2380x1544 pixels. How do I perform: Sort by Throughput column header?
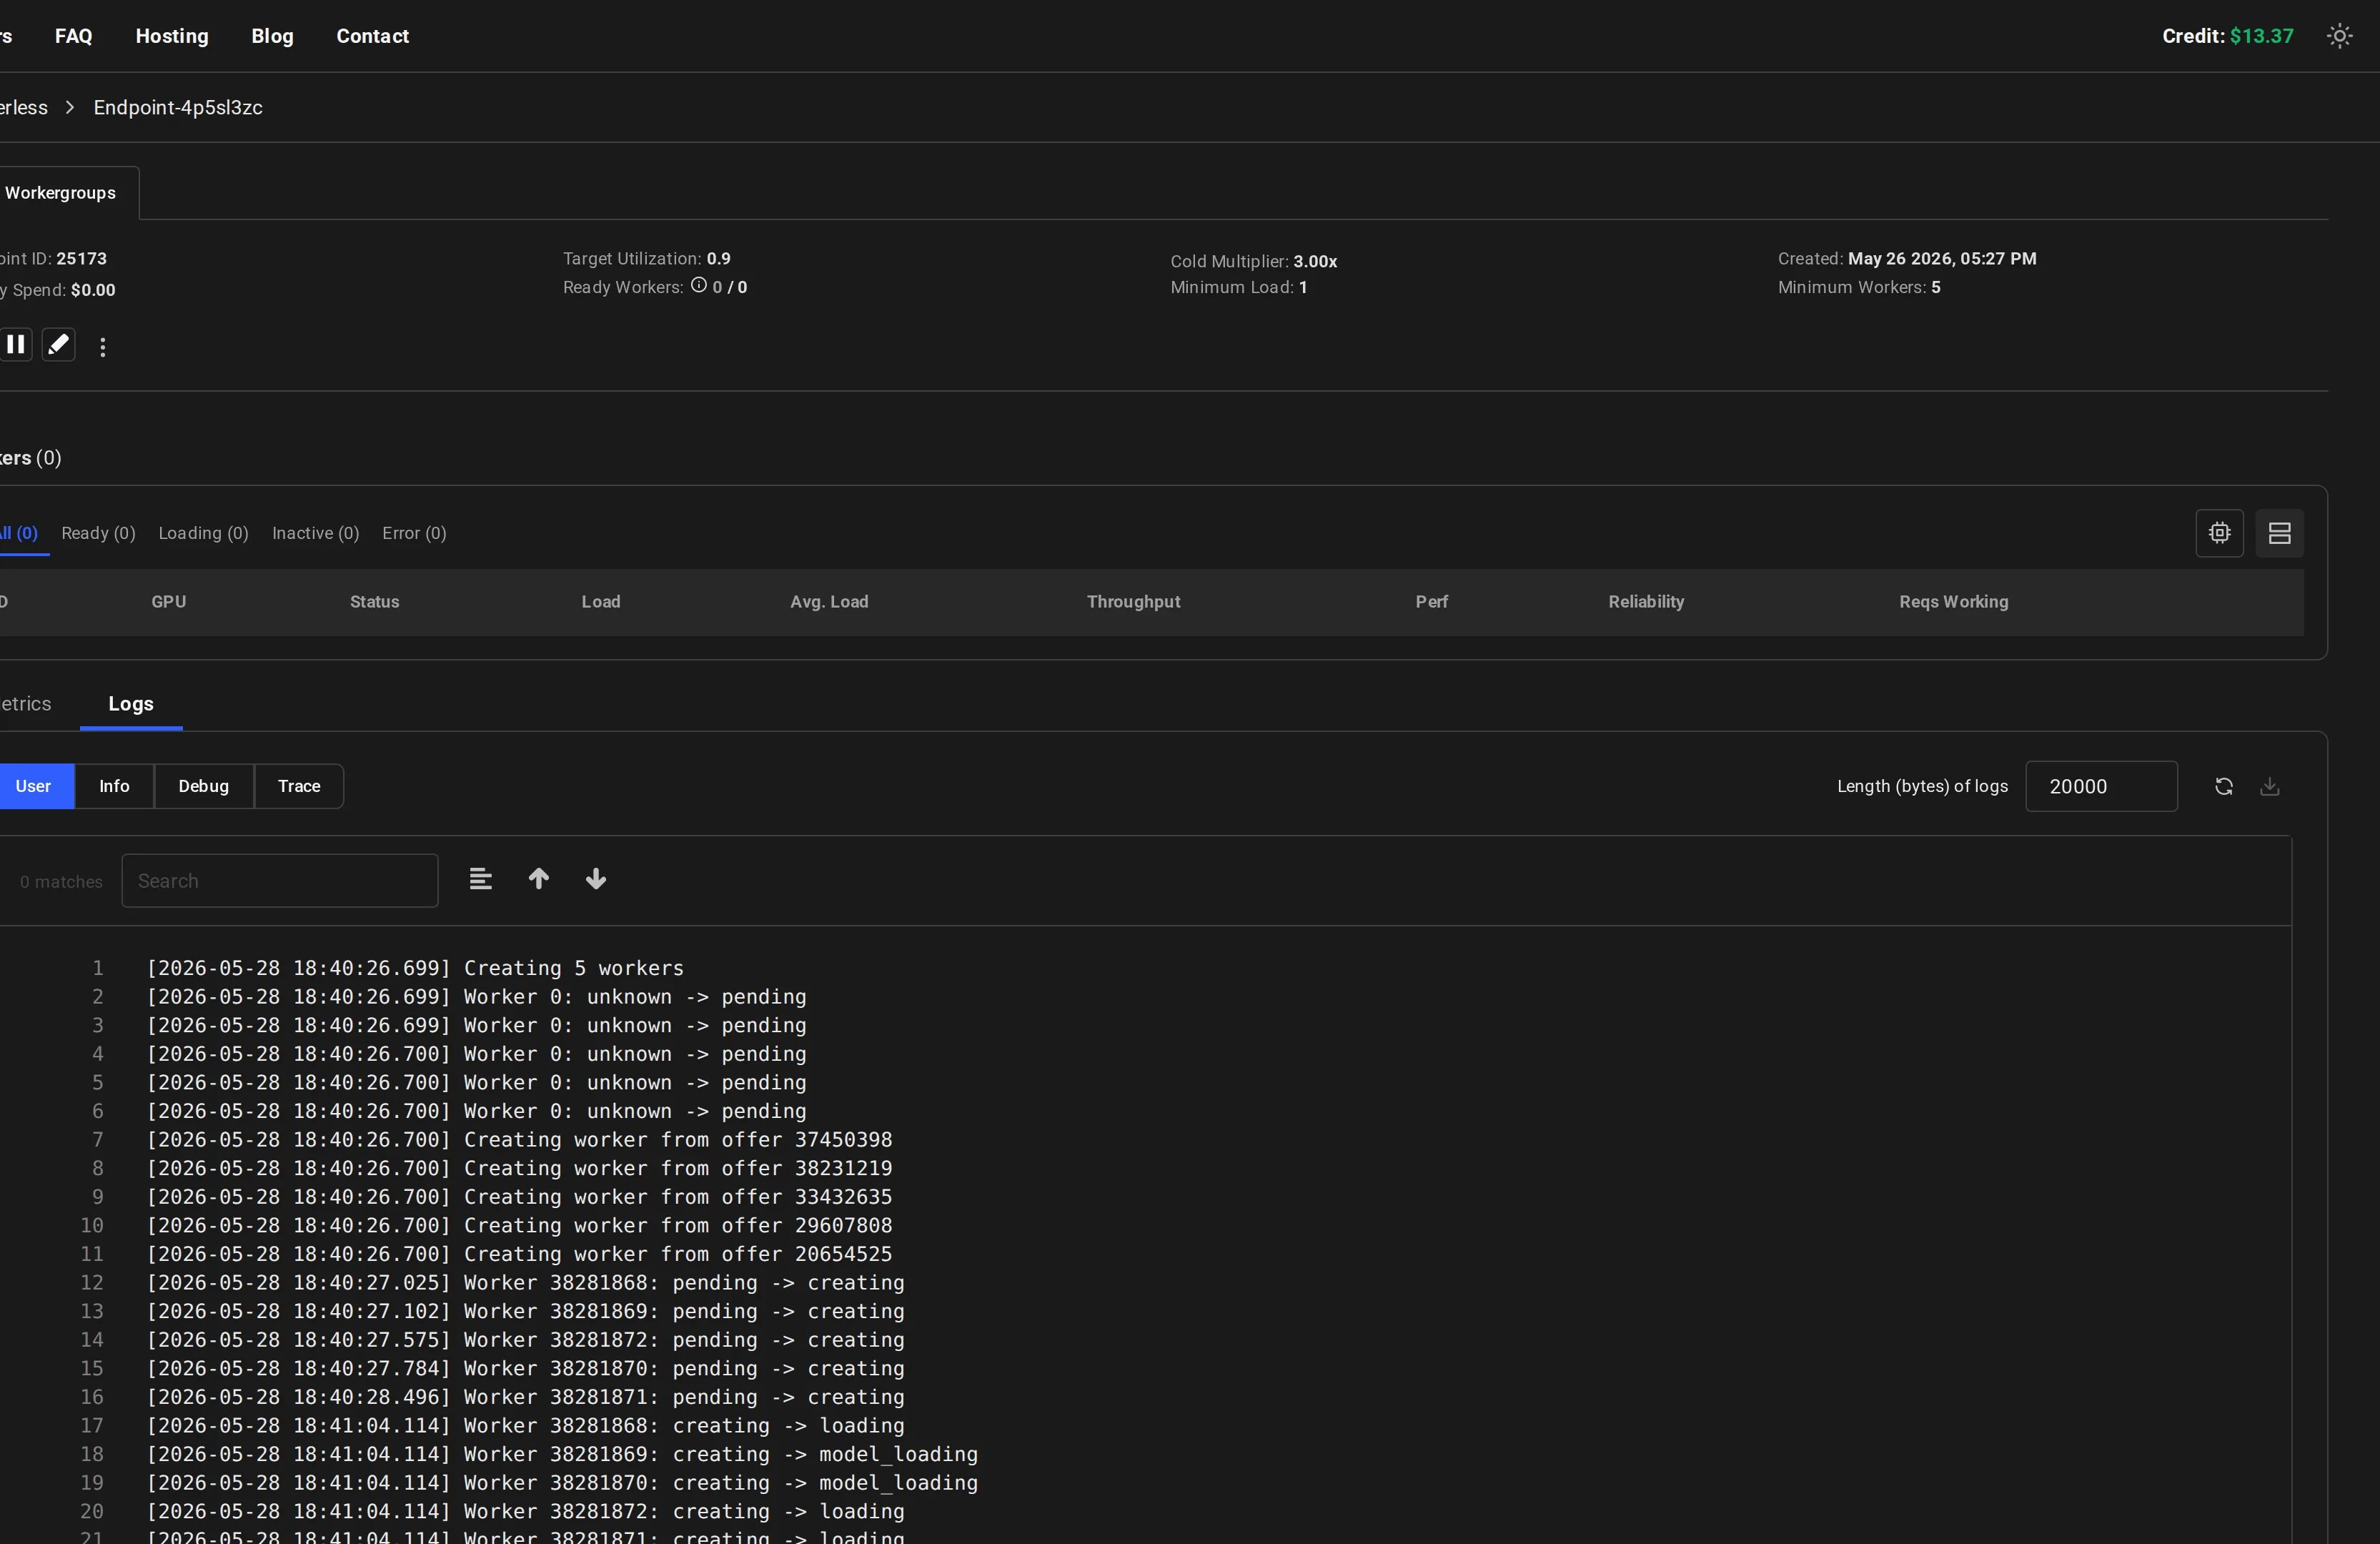pyautogui.click(x=1133, y=602)
